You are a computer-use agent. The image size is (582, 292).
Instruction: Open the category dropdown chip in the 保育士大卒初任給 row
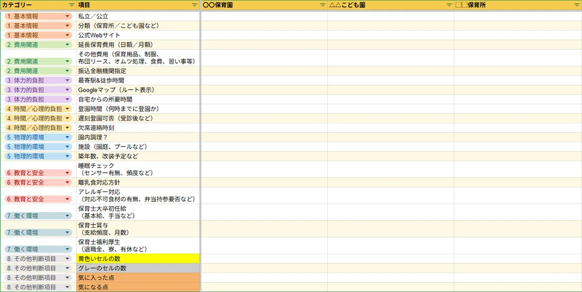click(x=38, y=216)
